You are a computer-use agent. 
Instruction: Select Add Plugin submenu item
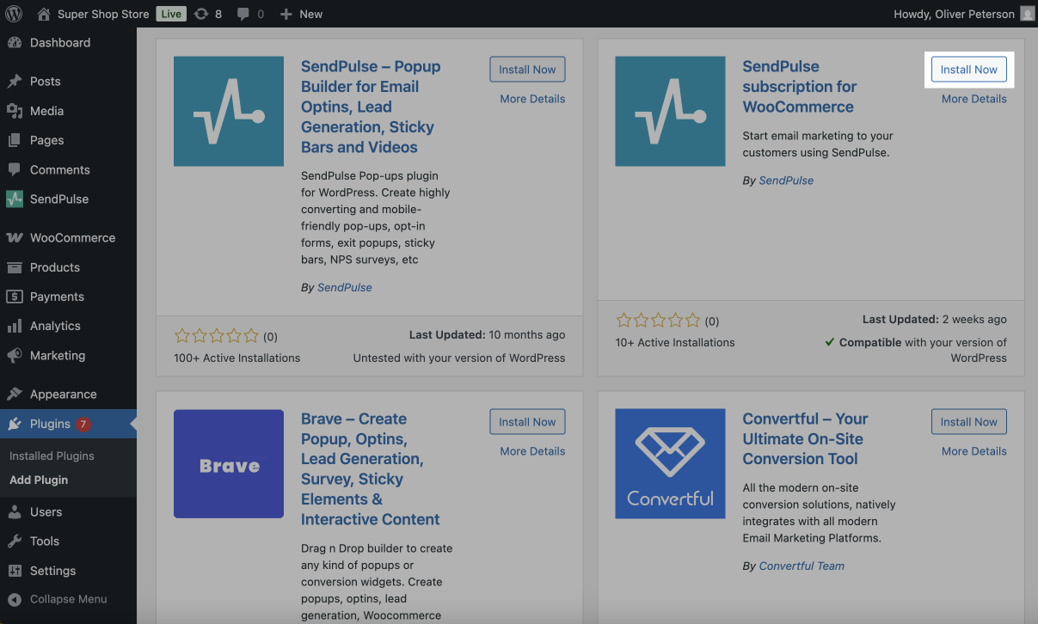tap(39, 480)
